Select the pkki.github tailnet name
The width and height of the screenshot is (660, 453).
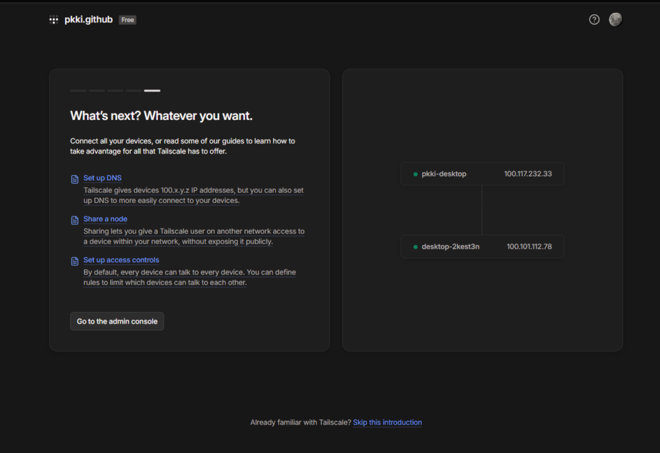coord(88,20)
